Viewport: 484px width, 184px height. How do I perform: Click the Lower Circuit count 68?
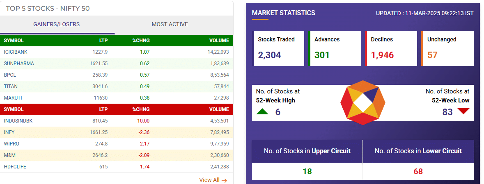pos(418,171)
